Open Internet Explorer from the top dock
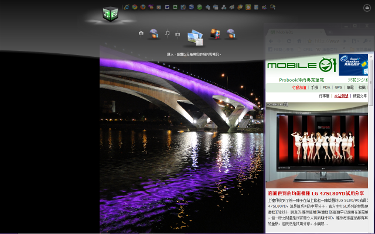This screenshot has width=375, height=234. [x=127, y=7]
